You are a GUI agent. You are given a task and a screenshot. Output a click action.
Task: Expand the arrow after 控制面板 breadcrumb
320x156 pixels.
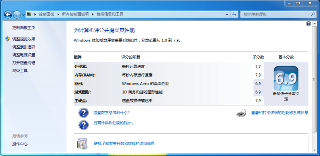click(x=58, y=14)
